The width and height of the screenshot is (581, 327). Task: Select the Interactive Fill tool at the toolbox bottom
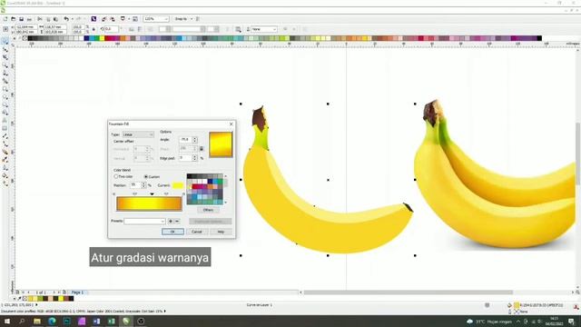5,183
